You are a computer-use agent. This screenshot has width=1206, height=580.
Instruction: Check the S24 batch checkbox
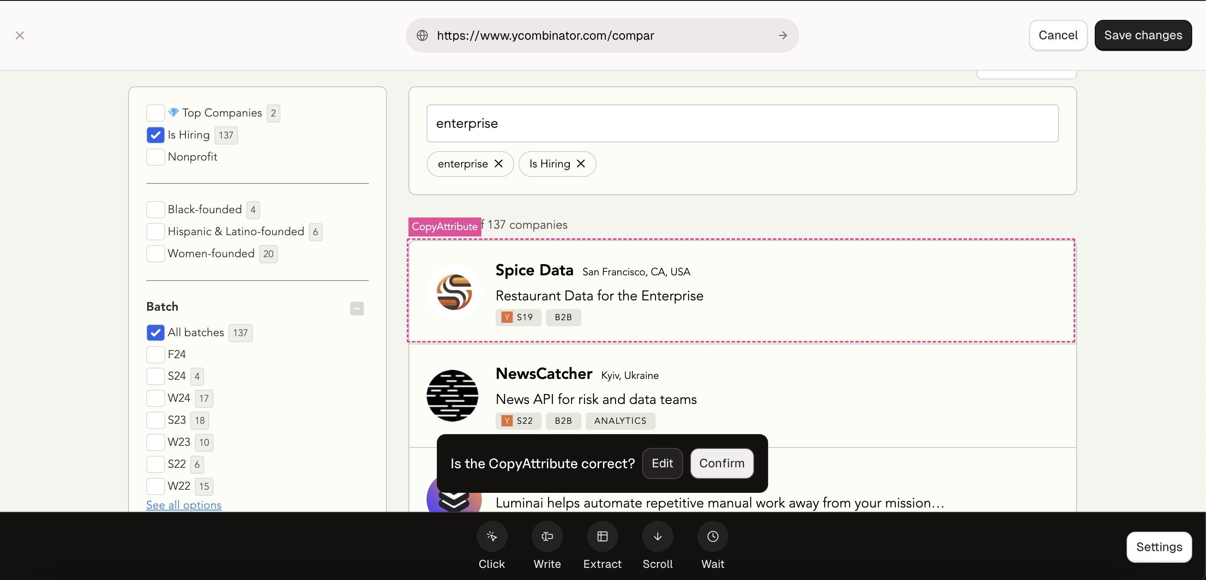155,376
